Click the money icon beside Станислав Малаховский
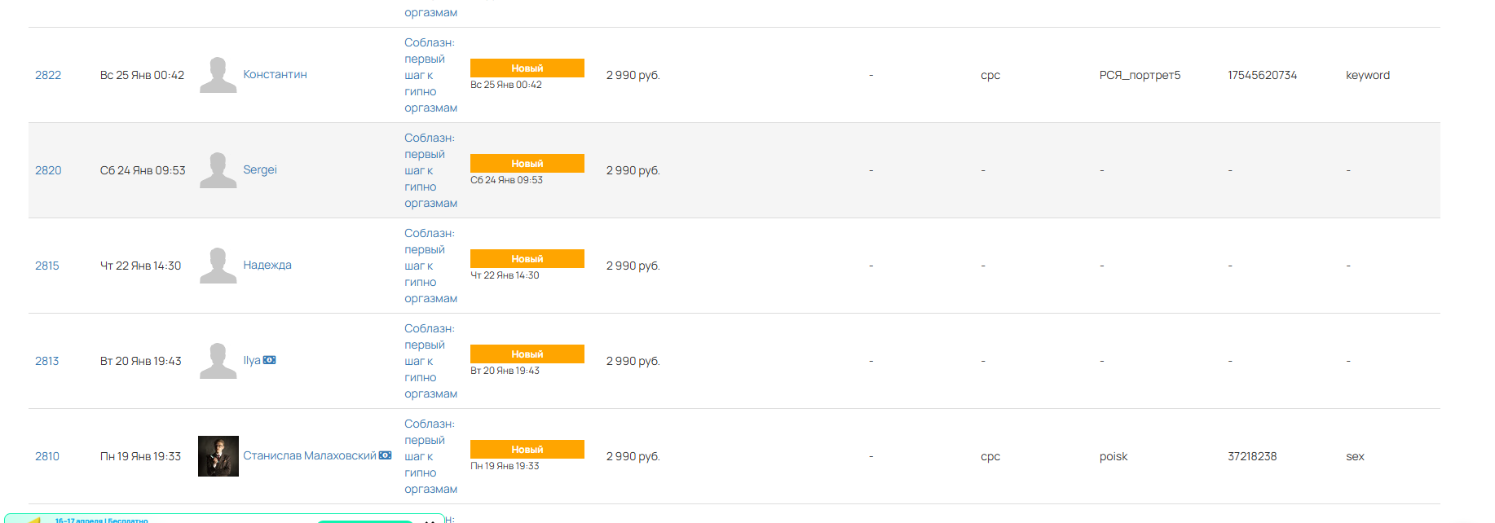 coord(386,455)
